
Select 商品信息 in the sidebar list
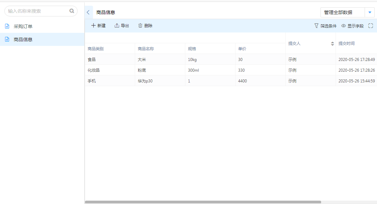click(23, 40)
